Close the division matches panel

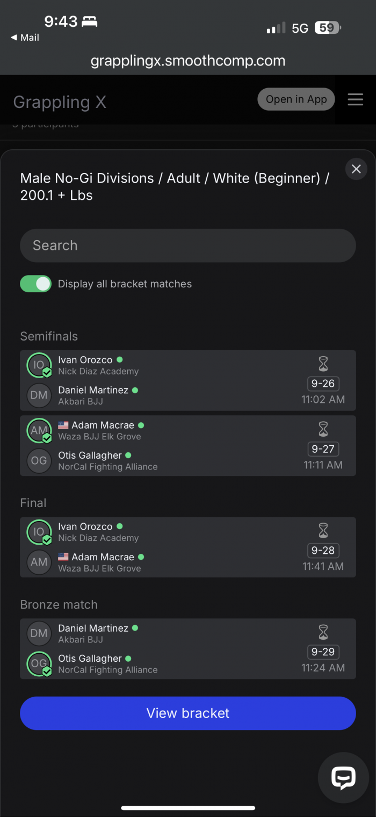click(356, 169)
